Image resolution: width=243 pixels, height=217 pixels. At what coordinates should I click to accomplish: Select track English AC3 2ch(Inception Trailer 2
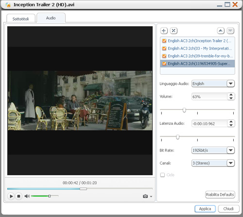(197, 41)
